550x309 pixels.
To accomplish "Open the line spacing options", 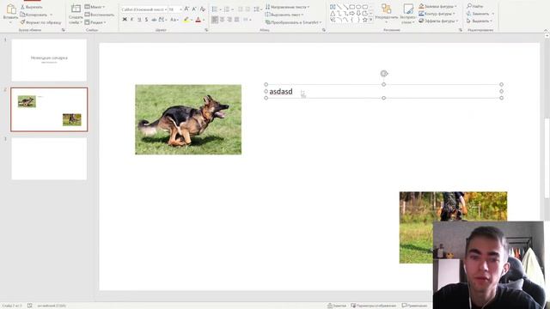I will coord(257,9).
